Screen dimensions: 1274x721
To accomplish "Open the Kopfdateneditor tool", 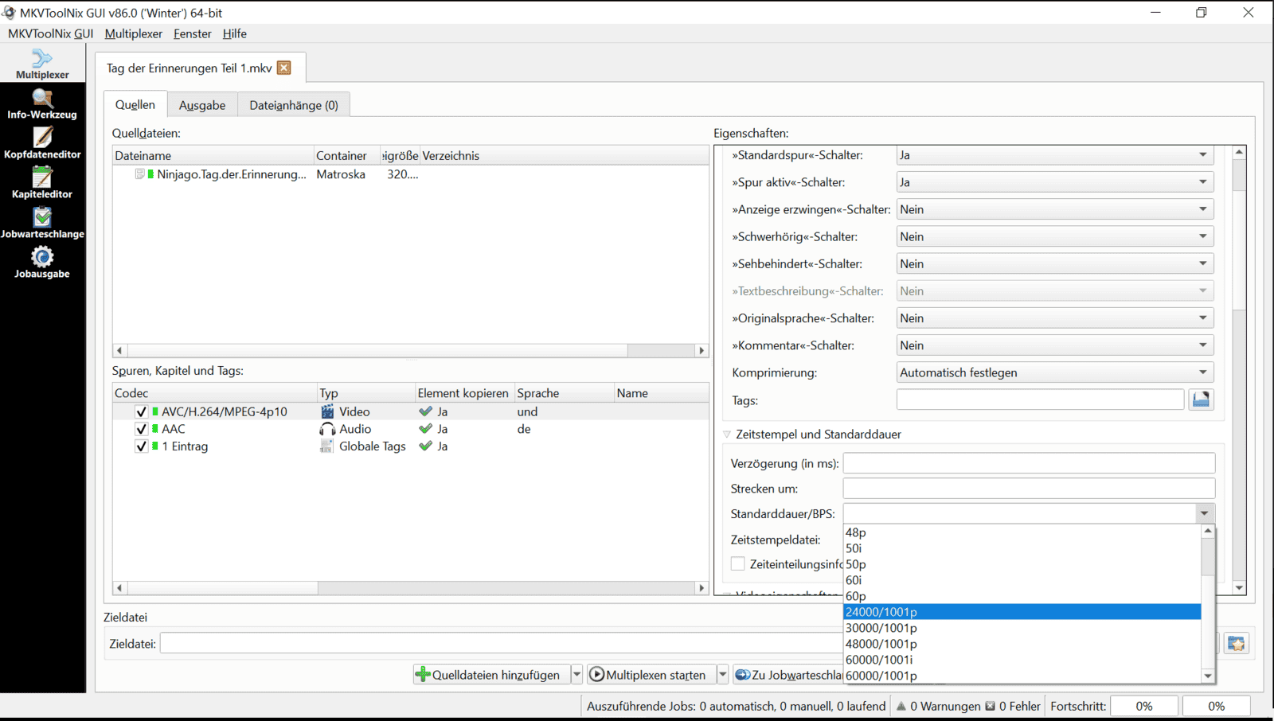I will [42, 144].
